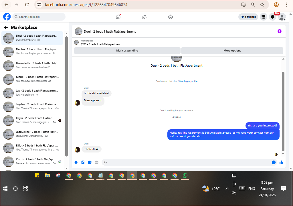Open the Bernadette conversation

pyautogui.click(x=32, y=66)
